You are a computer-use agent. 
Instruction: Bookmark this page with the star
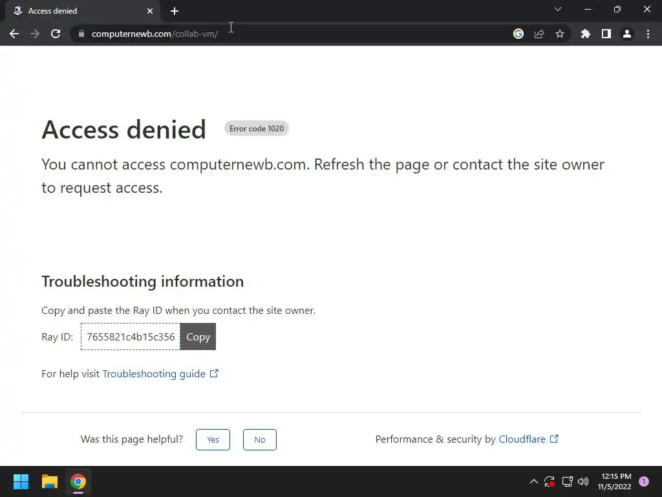(560, 34)
